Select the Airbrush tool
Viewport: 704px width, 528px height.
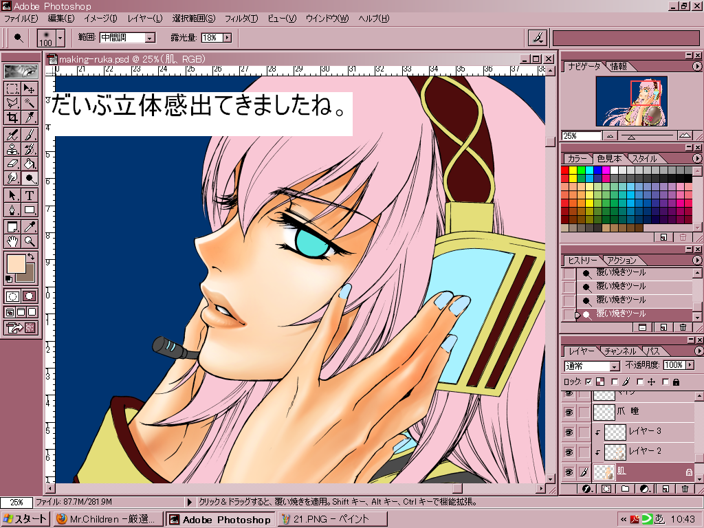tap(12, 134)
